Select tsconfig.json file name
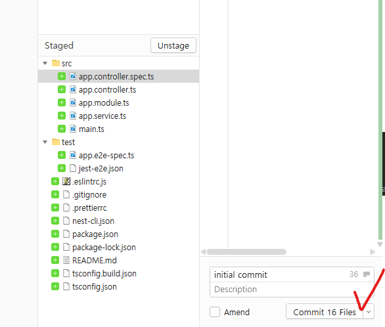The width and height of the screenshot is (385, 327). (x=95, y=286)
